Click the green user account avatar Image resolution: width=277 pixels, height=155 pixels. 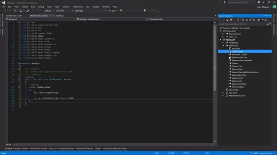point(274,7)
